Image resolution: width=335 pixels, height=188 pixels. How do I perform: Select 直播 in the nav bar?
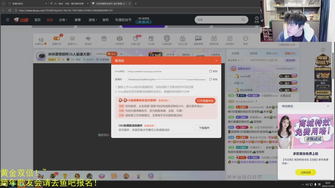(x=50, y=20)
